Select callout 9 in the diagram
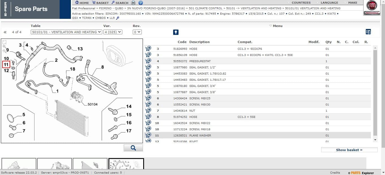The image size is (385, 175). [x=8, y=50]
